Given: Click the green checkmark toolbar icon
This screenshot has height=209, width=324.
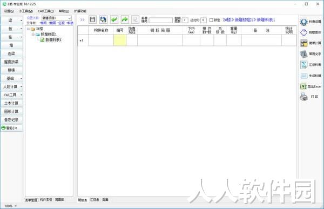Looking at the screenshot, I should (114, 19).
